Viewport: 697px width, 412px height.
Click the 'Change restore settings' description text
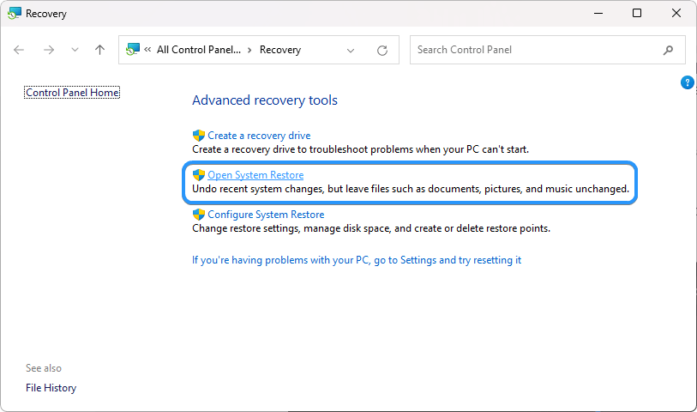[371, 228]
